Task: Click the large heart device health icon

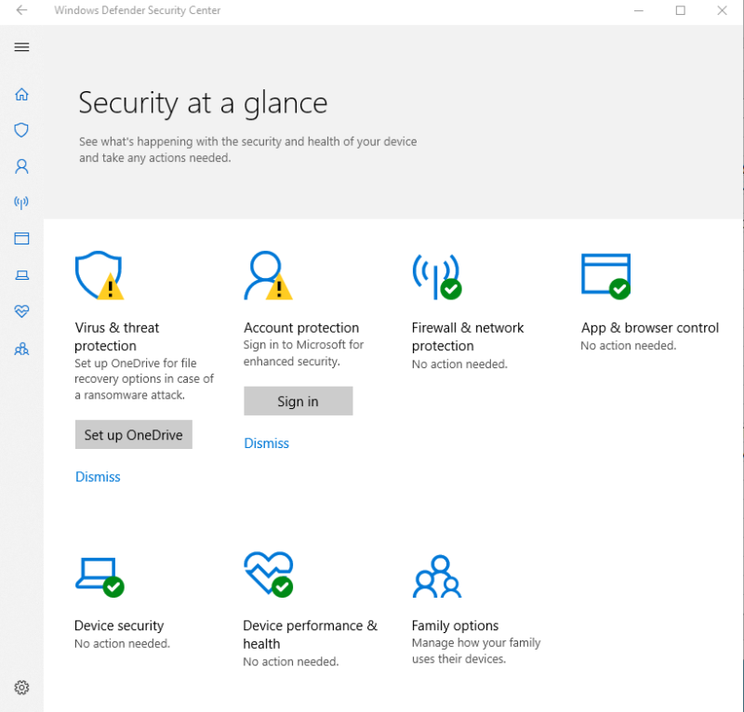Action: 269,574
